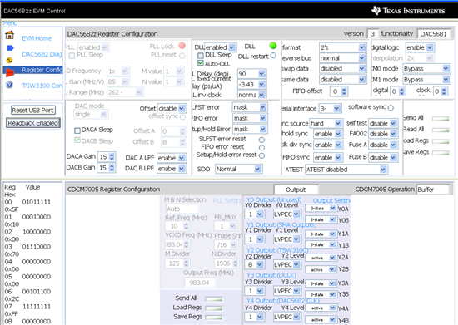Open the SDO Normal dropdown
The height and width of the screenshot is (325, 458).
click(x=239, y=169)
